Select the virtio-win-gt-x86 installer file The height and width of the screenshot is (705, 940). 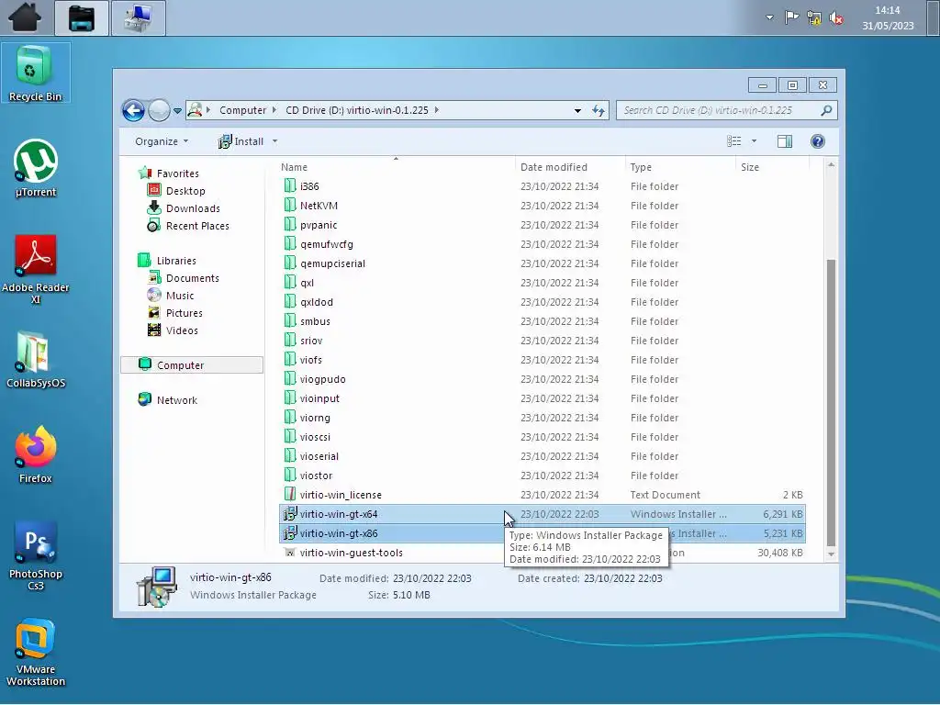(x=543, y=533)
